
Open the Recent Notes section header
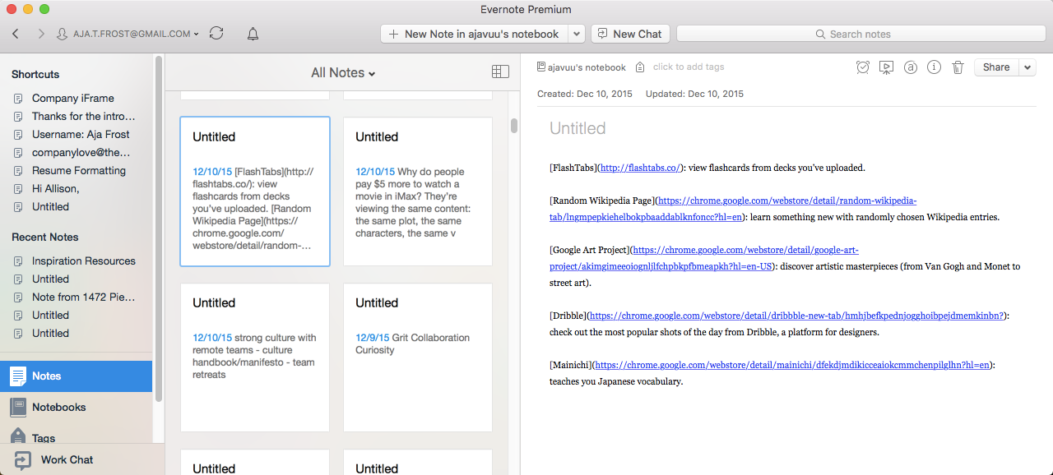45,237
